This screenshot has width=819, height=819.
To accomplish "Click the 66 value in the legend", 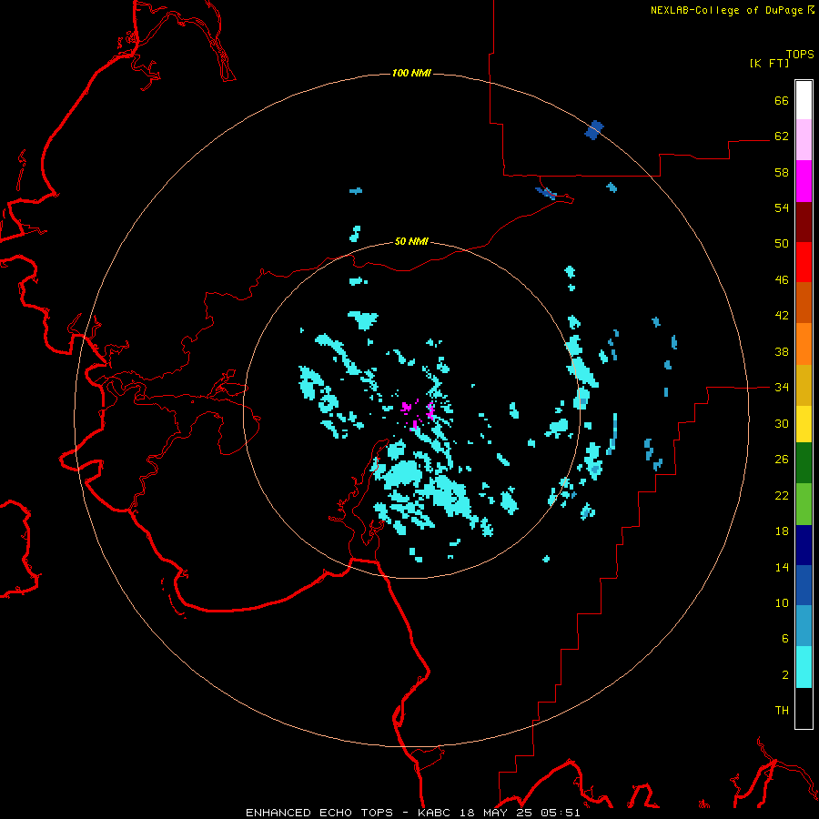I will tap(782, 101).
